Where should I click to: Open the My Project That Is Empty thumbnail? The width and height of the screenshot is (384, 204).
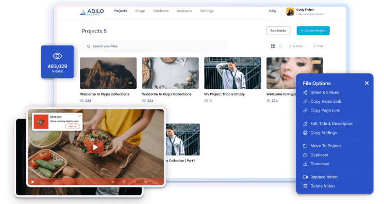point(232,73)
